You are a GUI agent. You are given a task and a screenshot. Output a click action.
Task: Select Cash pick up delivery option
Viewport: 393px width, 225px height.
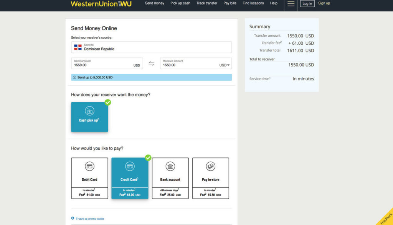point(89,117)
